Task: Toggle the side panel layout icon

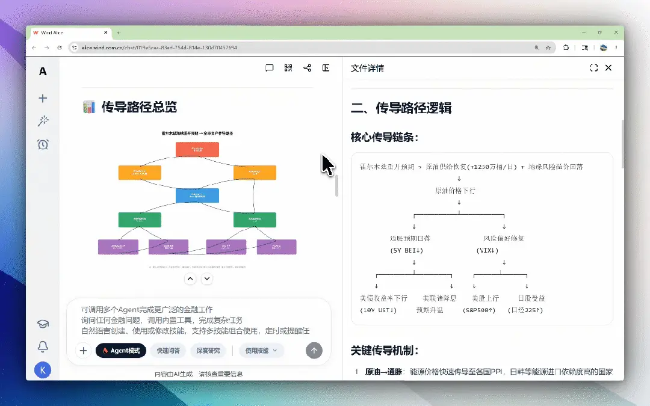Action: [x=326, y=68]
